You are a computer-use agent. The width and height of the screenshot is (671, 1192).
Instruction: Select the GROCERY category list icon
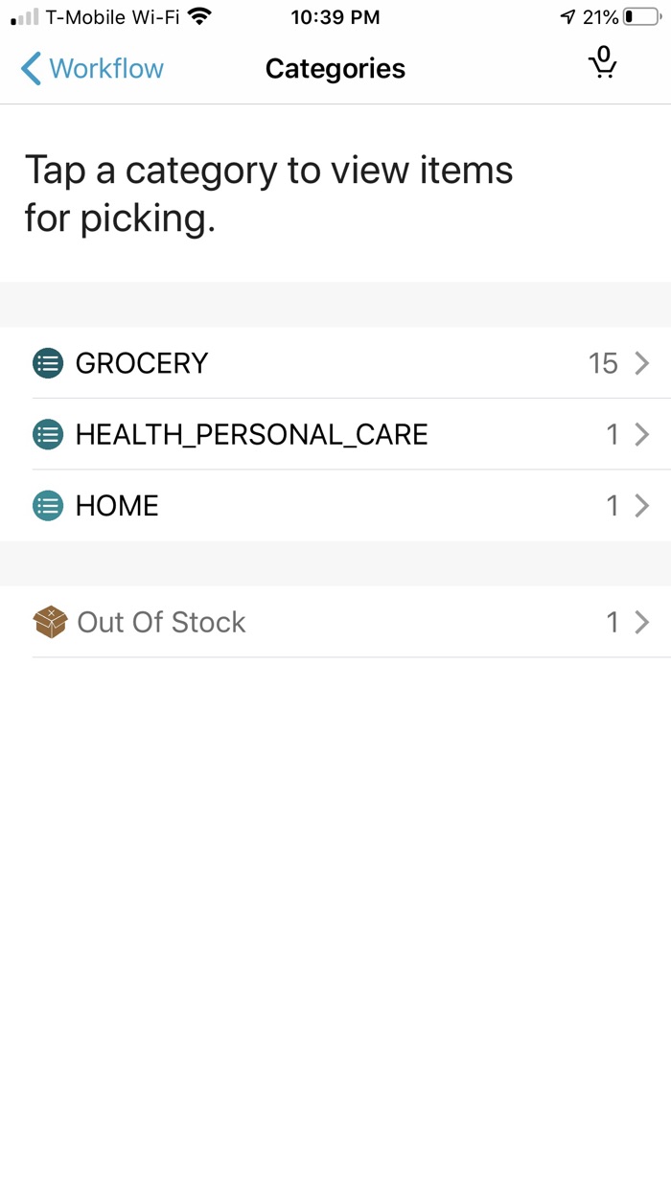[x=47, y=363]
